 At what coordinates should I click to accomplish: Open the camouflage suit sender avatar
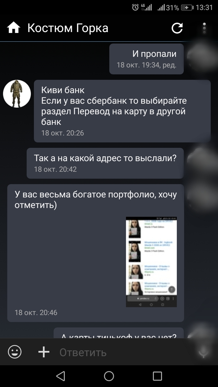coord(17,94)
